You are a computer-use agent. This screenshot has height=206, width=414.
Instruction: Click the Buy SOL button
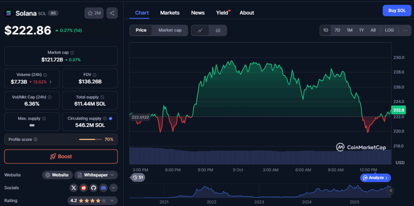397,11
